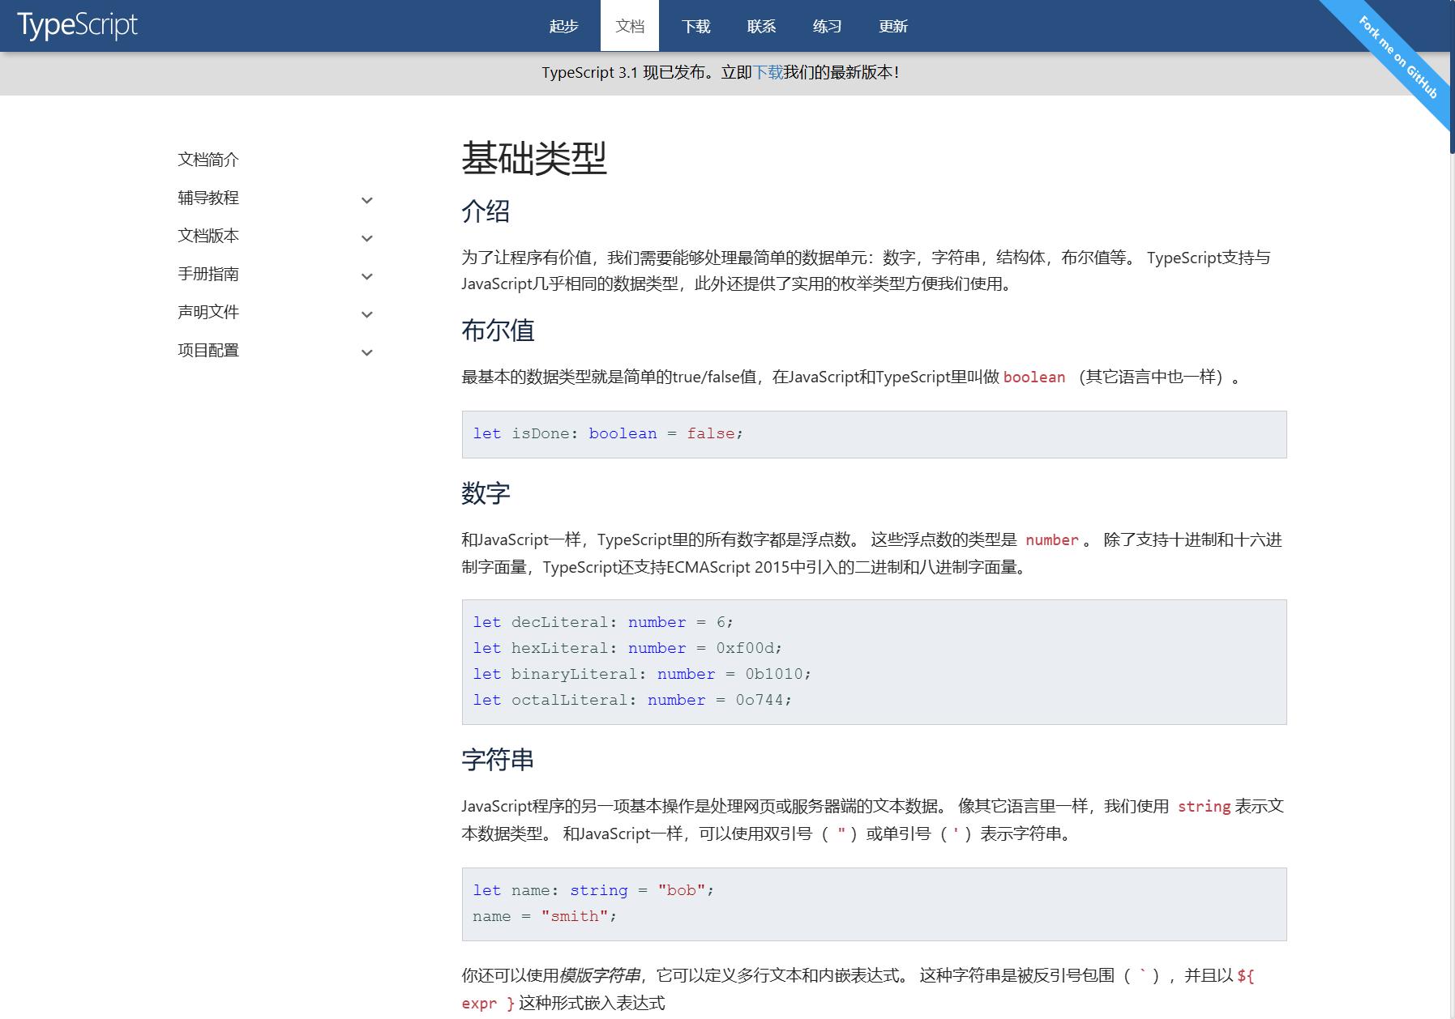Expand the 手册指南 chevron
This screenshot has width=1455, height=1019.
[367, 276]
